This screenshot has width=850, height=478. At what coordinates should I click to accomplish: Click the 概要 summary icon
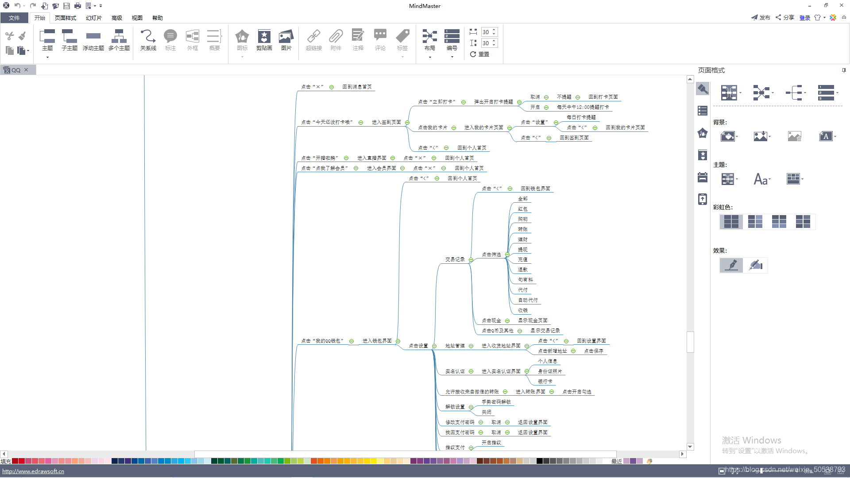(x=215, y=40)
